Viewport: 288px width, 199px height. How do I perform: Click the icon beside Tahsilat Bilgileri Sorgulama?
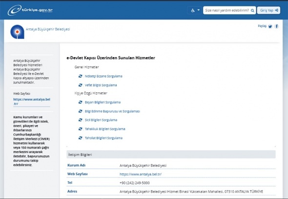(x=80, y=138)
